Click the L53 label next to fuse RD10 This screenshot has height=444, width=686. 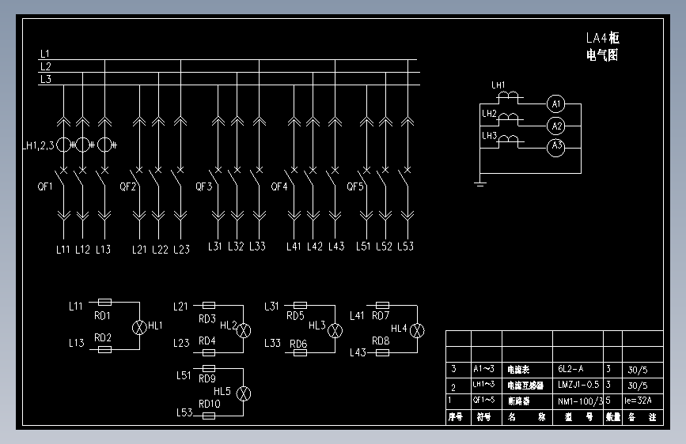pyautogui.click(x=184, y=412)
